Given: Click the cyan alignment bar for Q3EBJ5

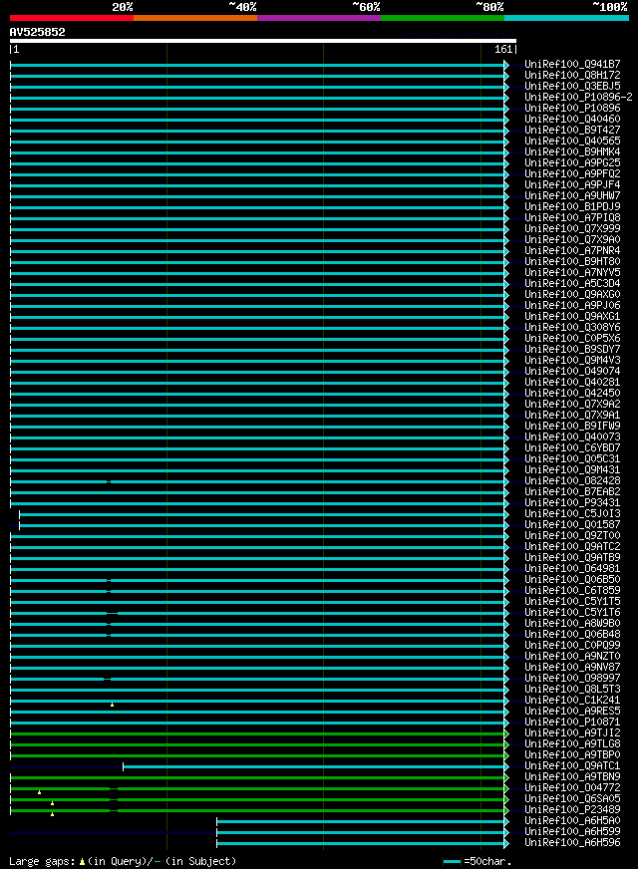Looking at the screenshot, I should point(257,87).
